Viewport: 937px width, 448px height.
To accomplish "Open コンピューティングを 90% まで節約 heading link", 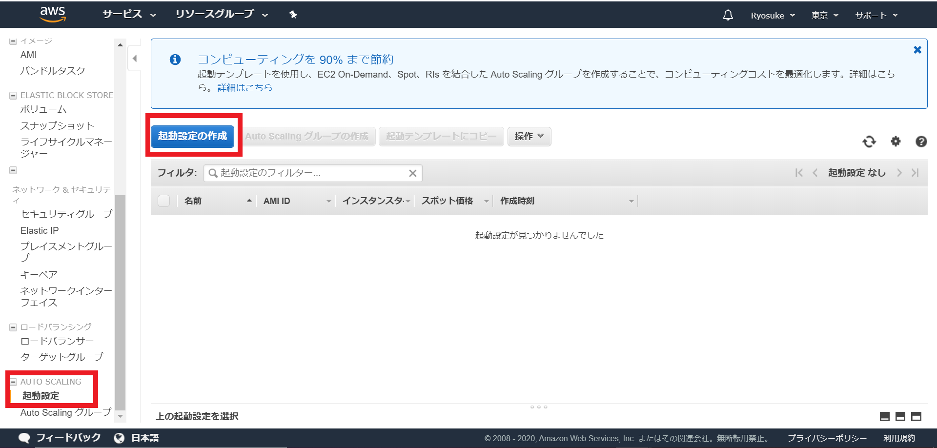I will point(296,60).
